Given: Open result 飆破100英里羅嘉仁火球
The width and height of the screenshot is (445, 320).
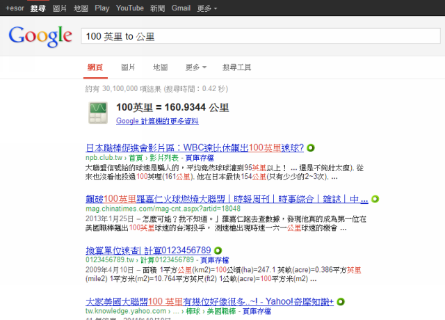Looking at the screenshot, I should coord(227,199).
